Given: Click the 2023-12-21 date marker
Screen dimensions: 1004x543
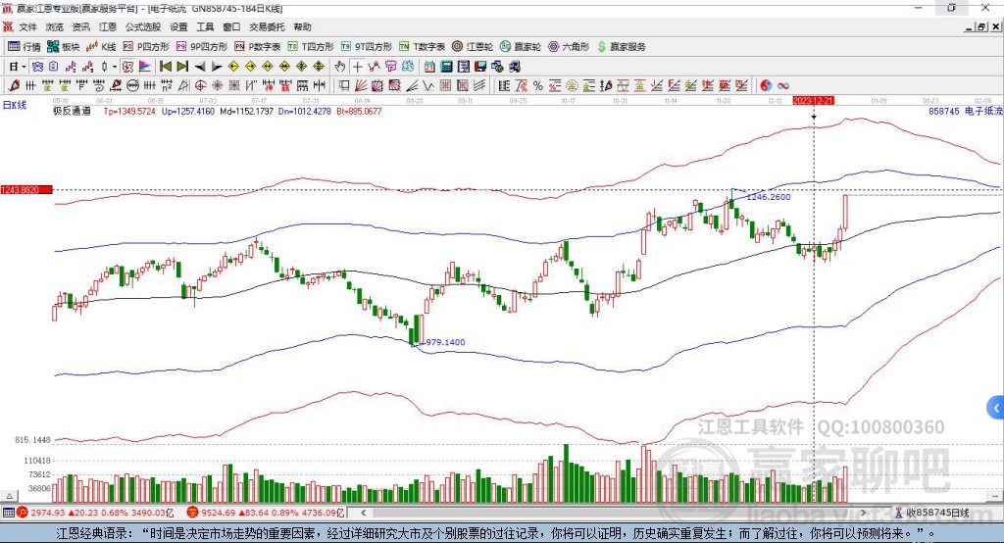Looking at the screenshot, I should click(813, 101).
